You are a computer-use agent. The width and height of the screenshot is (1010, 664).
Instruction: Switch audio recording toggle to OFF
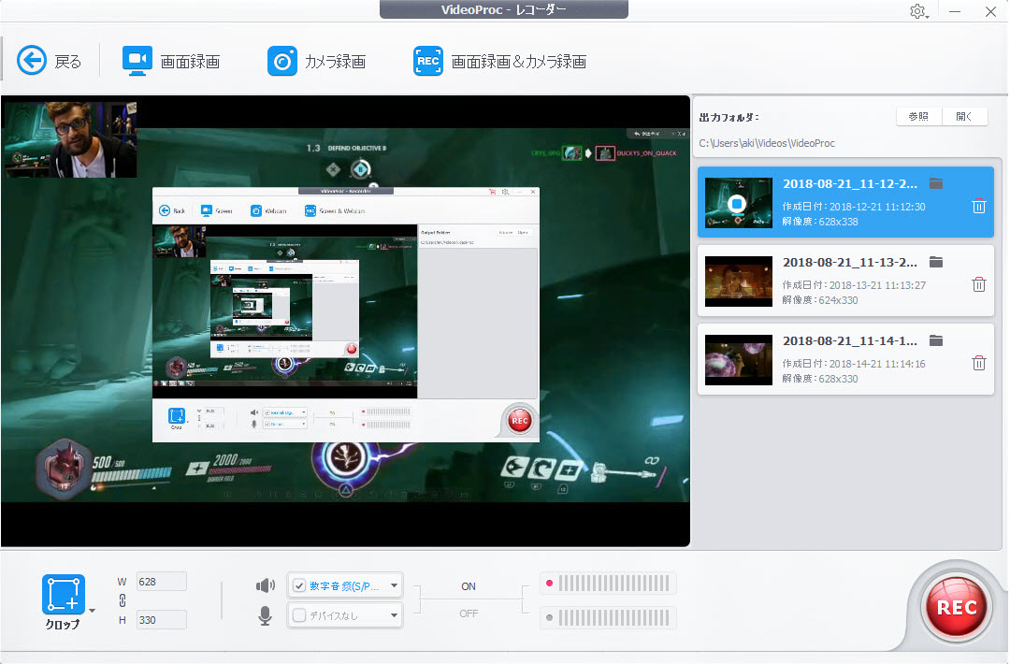point(468,613)
